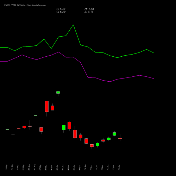Click the red candle for 27 May
This screenshot has width=176, height=176.
point(41,130)
